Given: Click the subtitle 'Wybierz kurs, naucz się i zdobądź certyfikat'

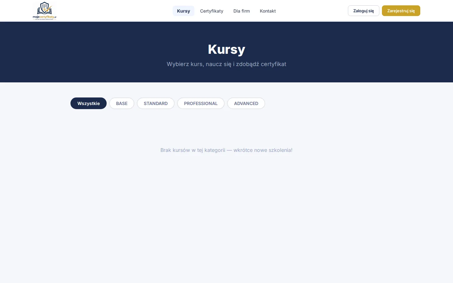Looking at the screenshot, I should pos(226,64).
